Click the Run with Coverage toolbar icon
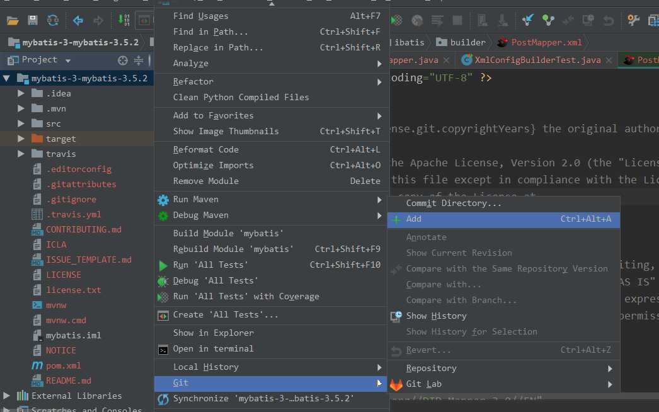The height and width of the screenshot is (412, 659). 396,20
